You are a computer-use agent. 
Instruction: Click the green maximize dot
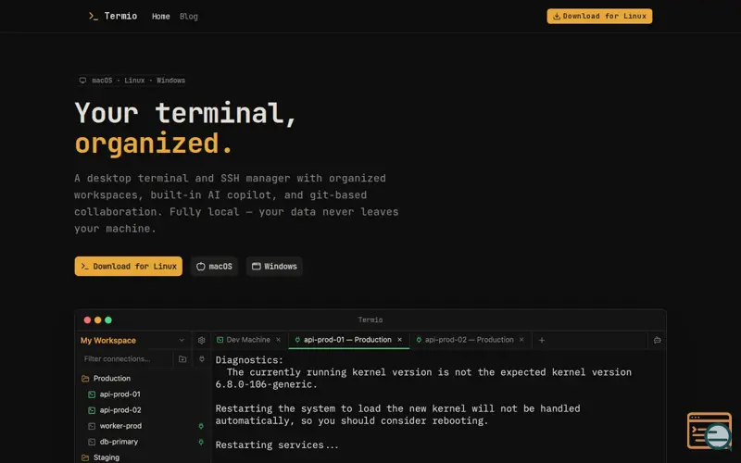click(108, 319)
